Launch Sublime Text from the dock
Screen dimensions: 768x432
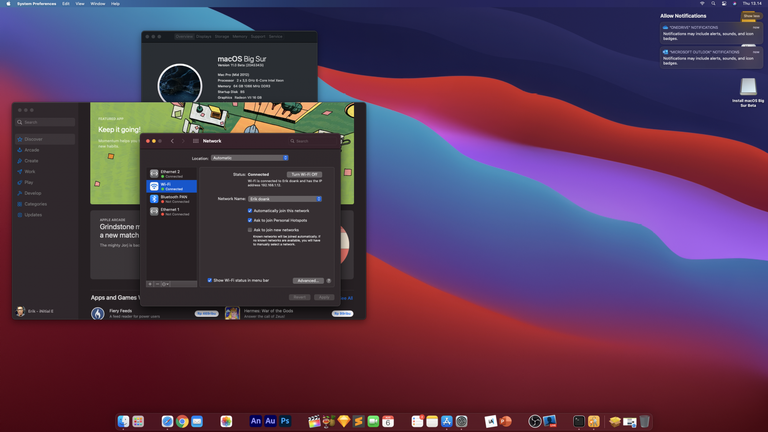(x=359, y=421)
